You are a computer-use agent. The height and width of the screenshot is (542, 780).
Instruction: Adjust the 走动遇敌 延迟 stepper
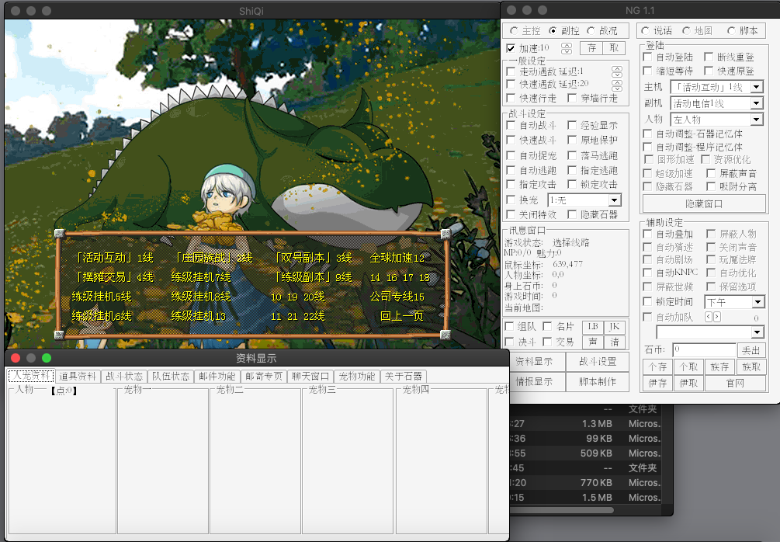point(617,71)
